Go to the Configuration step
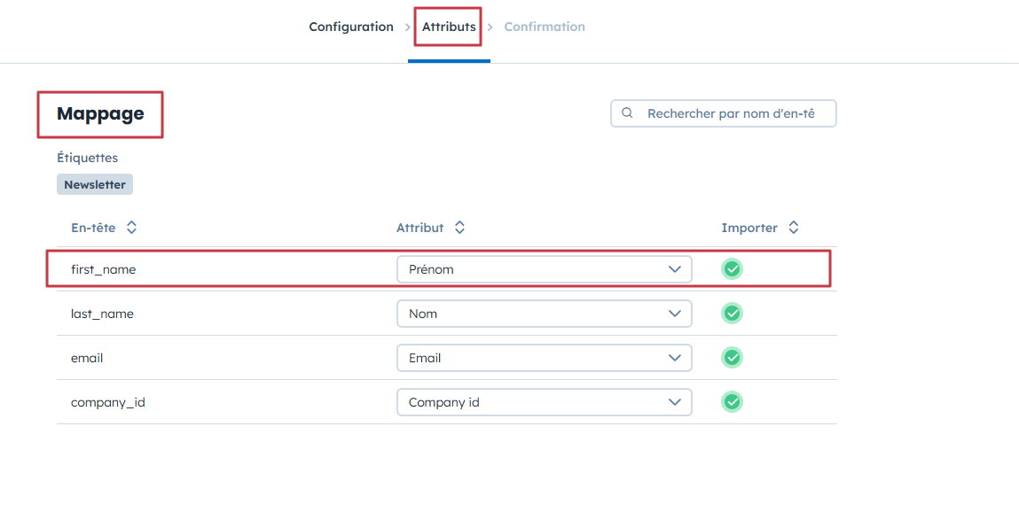 point(351,27)
